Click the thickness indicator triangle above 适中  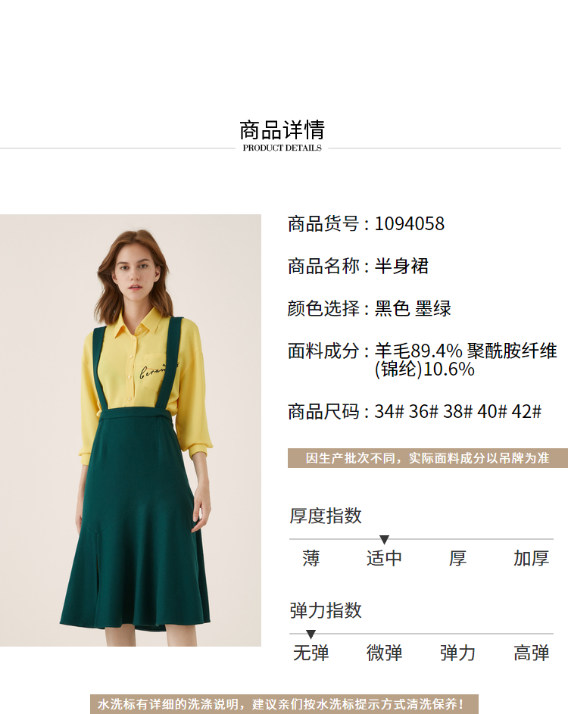(384, 540)
